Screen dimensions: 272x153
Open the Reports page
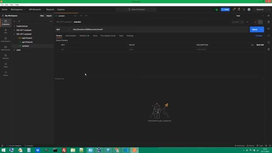coord(50,9)
